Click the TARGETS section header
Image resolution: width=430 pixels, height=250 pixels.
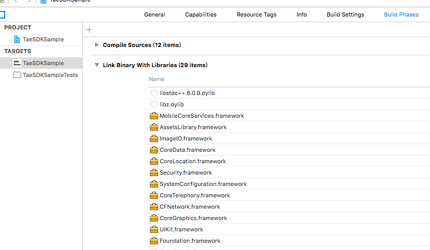coord(18,51)
